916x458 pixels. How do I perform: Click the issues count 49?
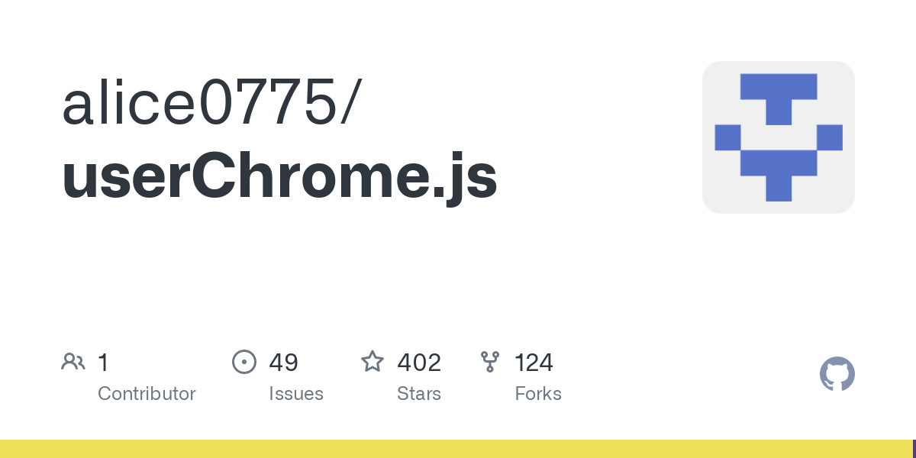tap(283, 362)
